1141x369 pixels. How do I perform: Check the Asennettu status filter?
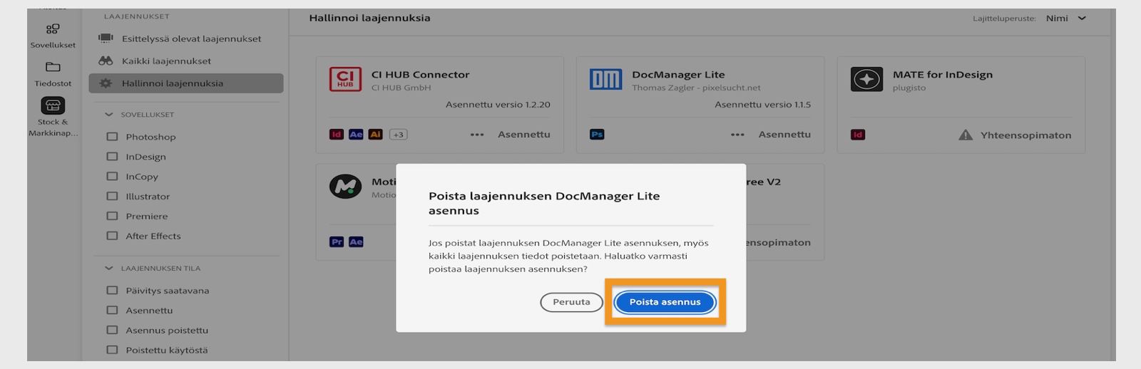(x=112, y=311)
